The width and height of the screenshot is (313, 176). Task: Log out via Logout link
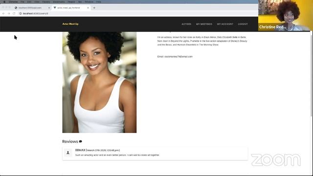pyautogui.click(x=243, y=24)
